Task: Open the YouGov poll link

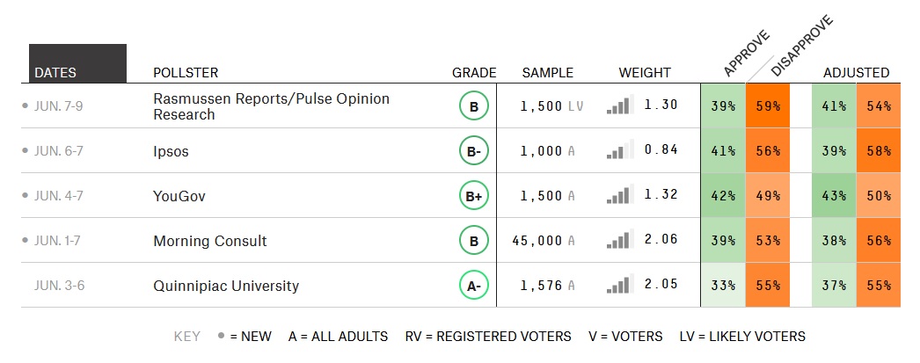Action: pyautogui.click(x=179, y=196)
